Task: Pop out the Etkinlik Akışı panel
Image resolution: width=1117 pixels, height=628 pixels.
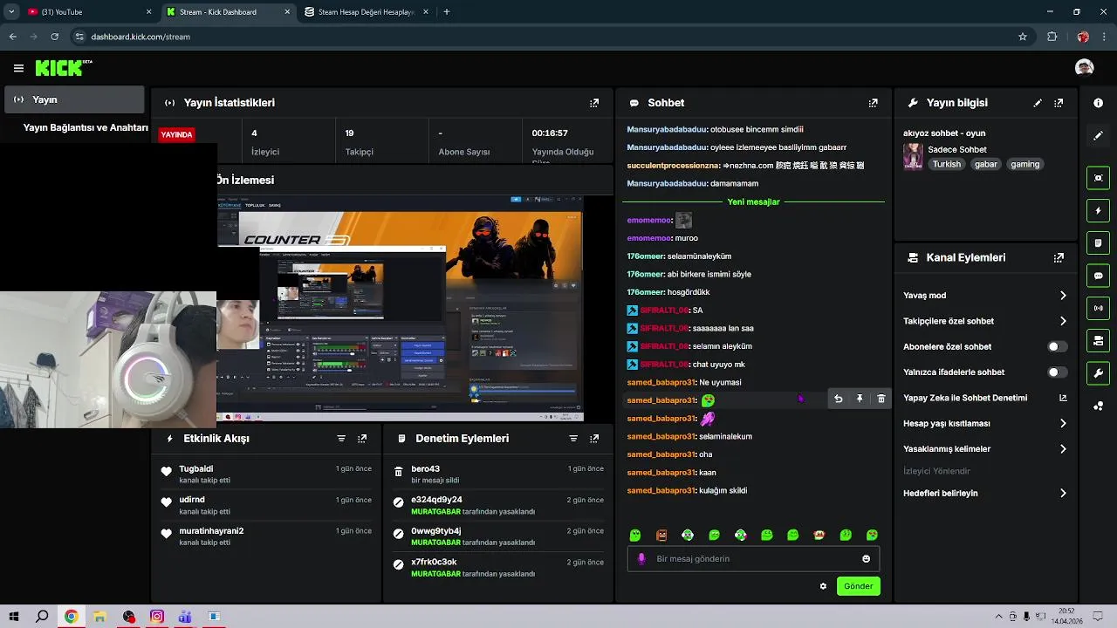Action: click(x=362, y=439)
